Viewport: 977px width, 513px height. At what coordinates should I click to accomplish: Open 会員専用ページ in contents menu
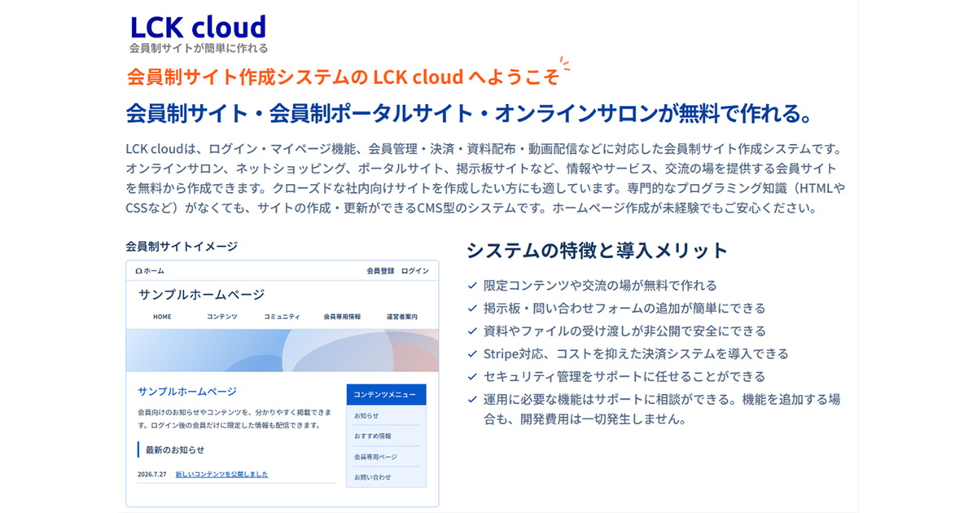[x=375, y=457]
